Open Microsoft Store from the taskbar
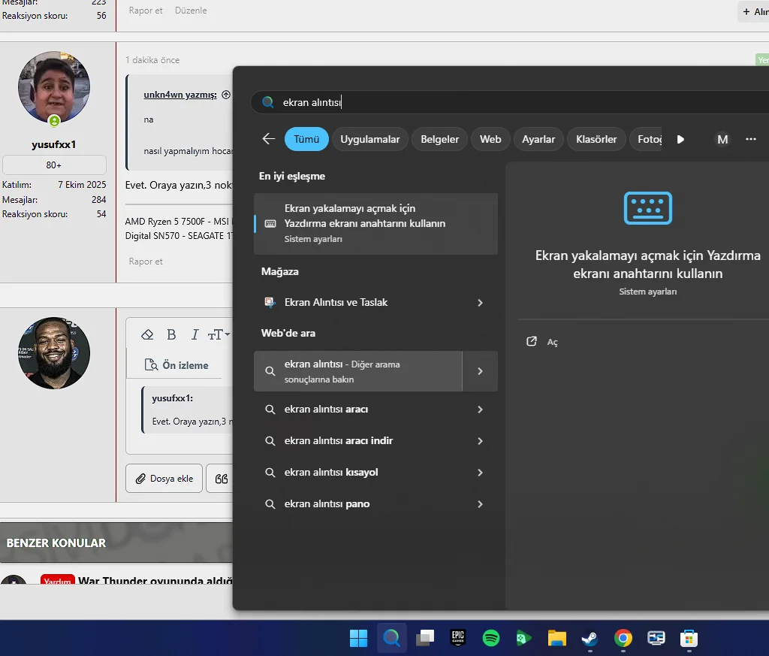Image resolution: width=769 pixels, height=656 pixels. click(x=689, y=639)
